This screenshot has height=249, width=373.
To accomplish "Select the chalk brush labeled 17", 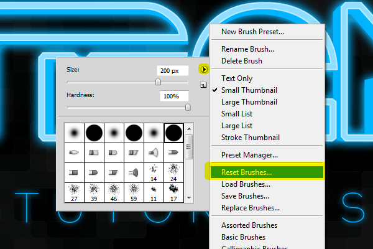I will [173, 193].
